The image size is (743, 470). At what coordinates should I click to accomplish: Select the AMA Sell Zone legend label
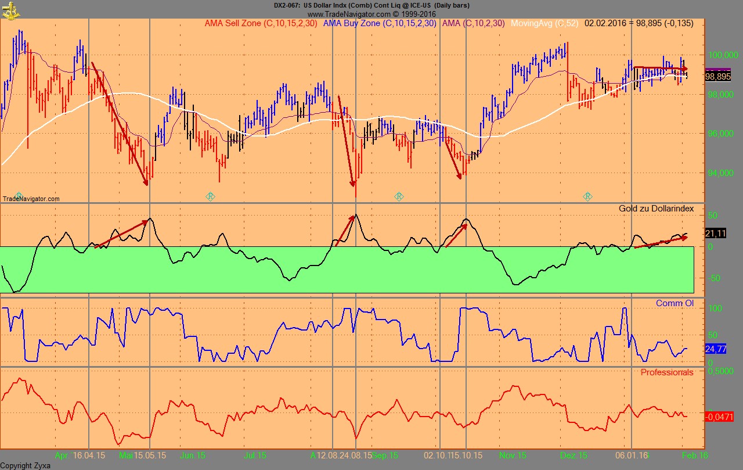coord(261,23)
